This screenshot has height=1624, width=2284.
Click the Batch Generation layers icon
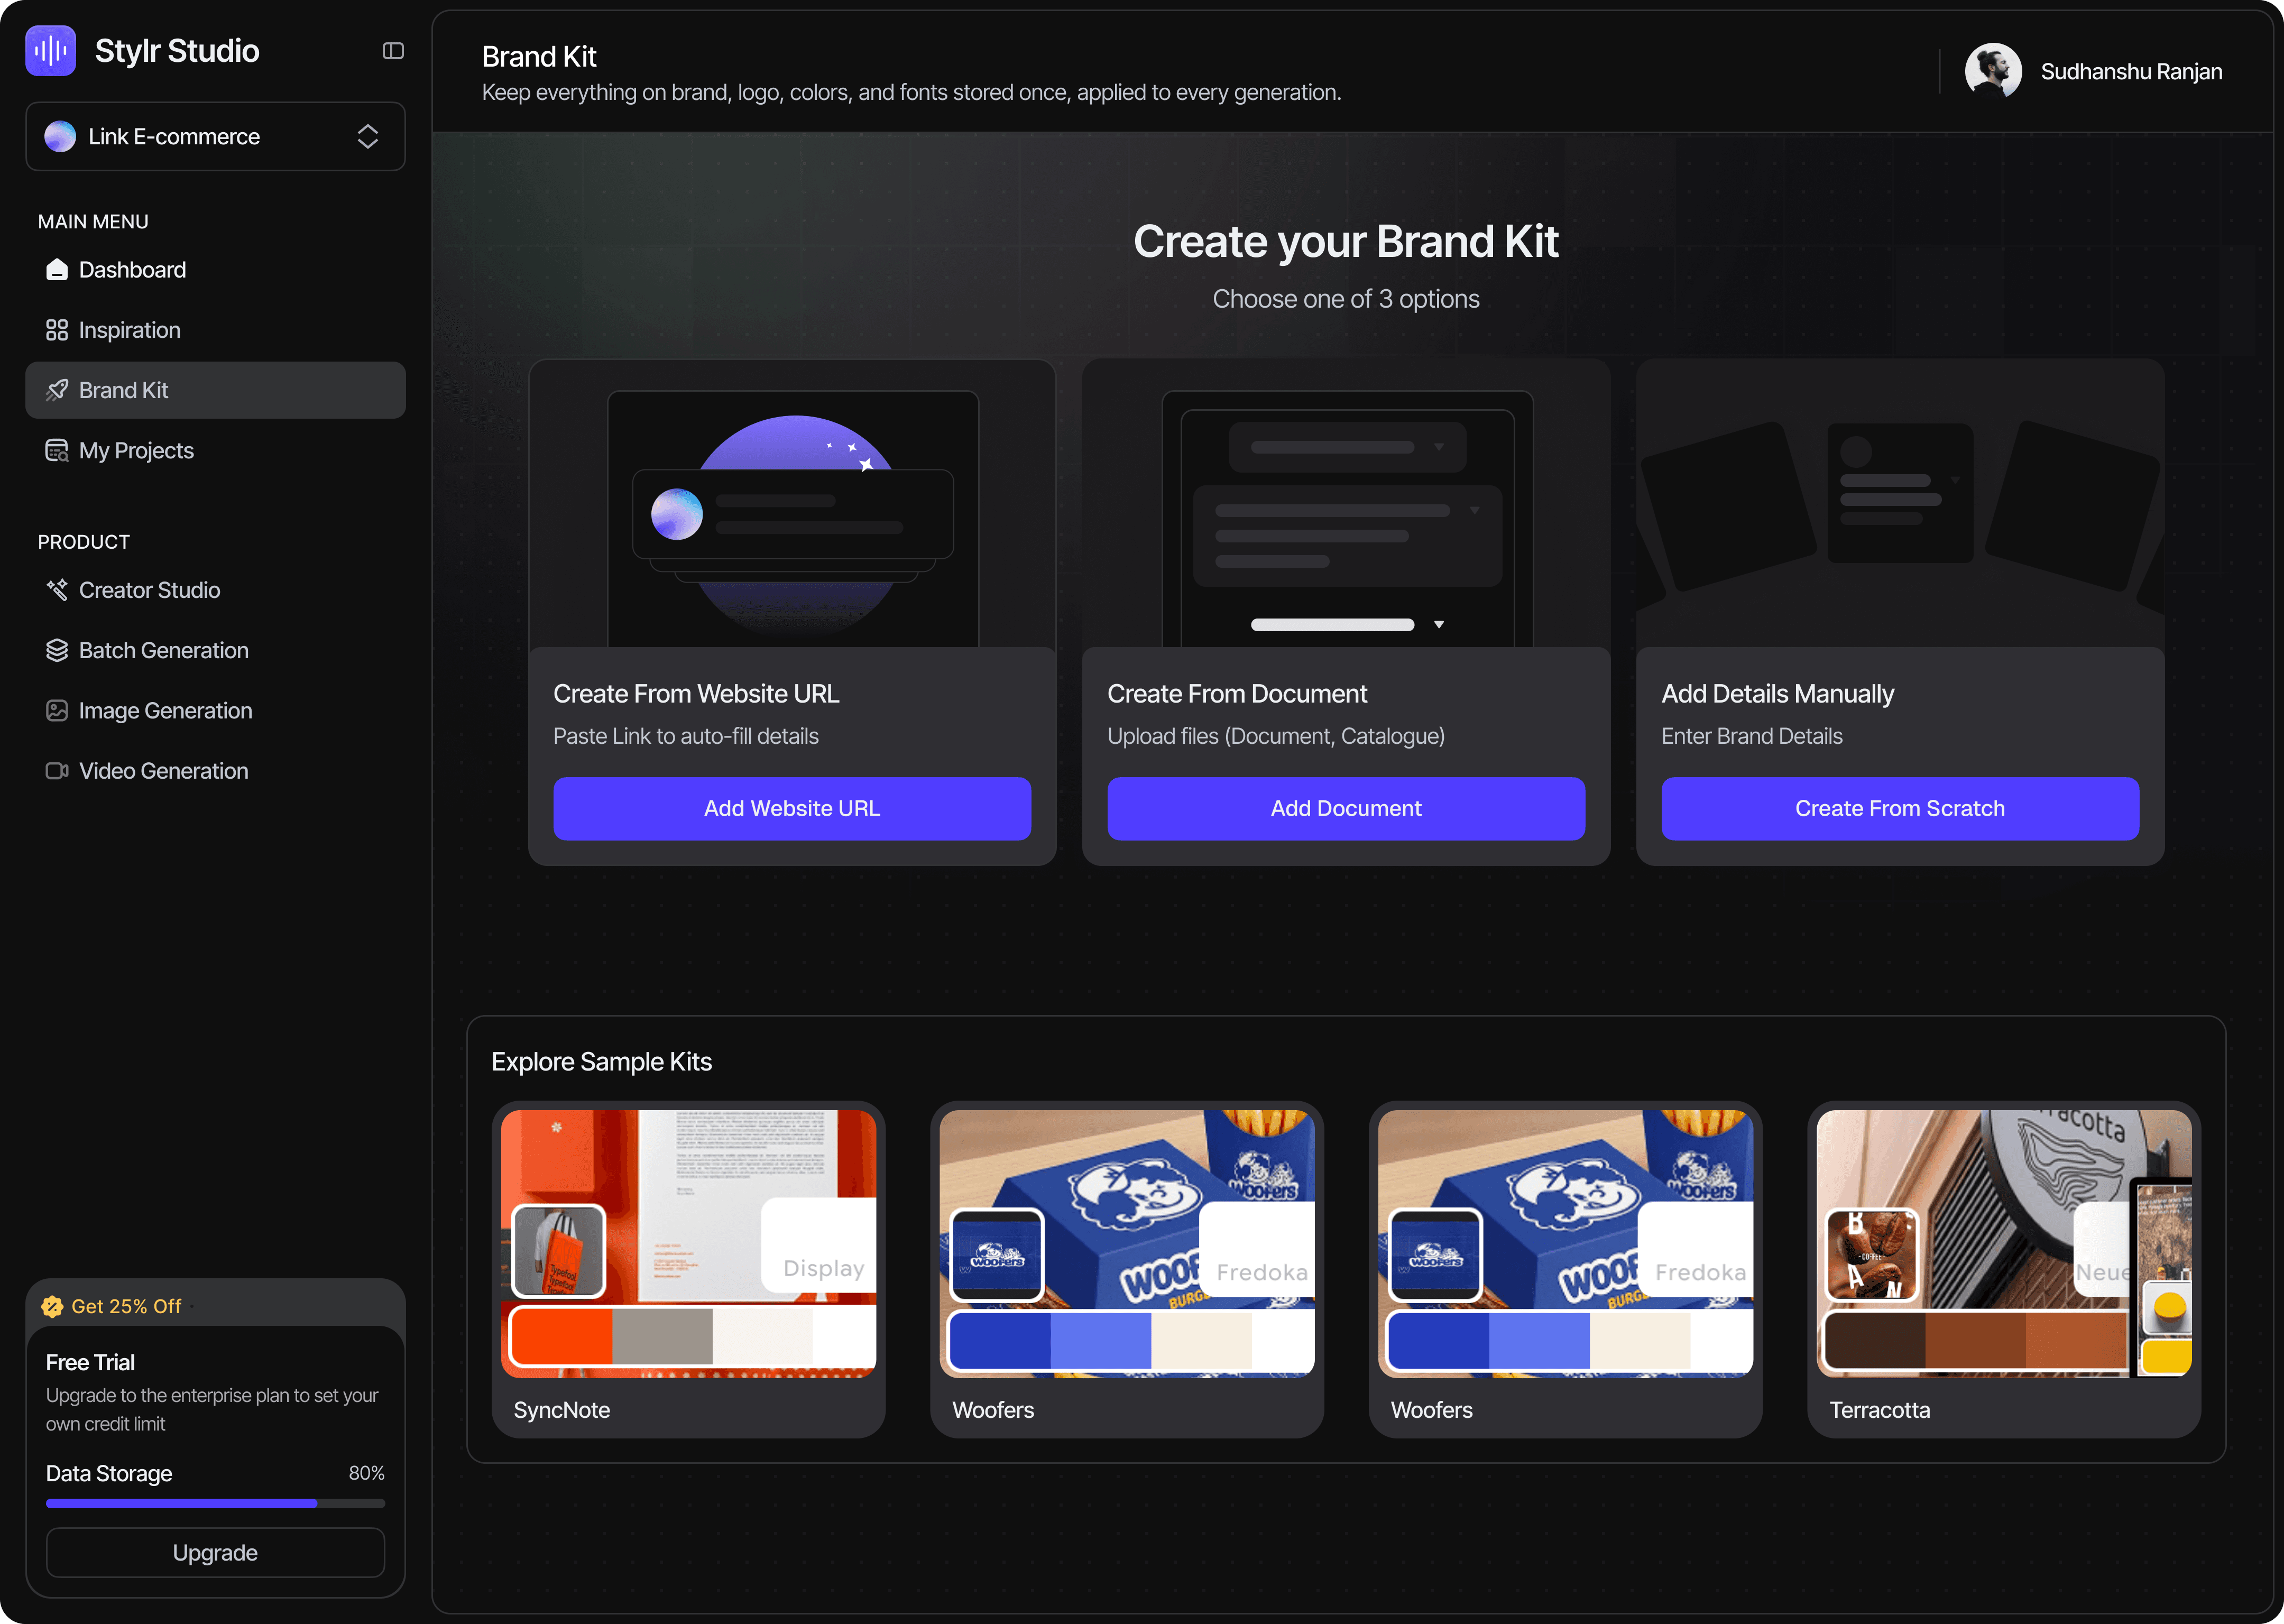(57, 650)
